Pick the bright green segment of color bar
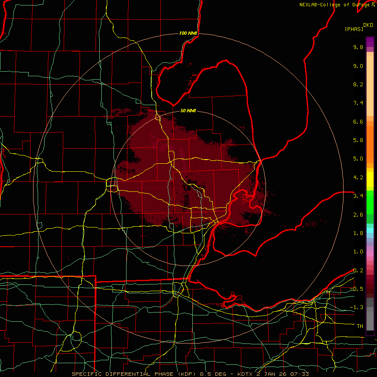The height and width of the screenshot is (377, 377). [370, 202]
